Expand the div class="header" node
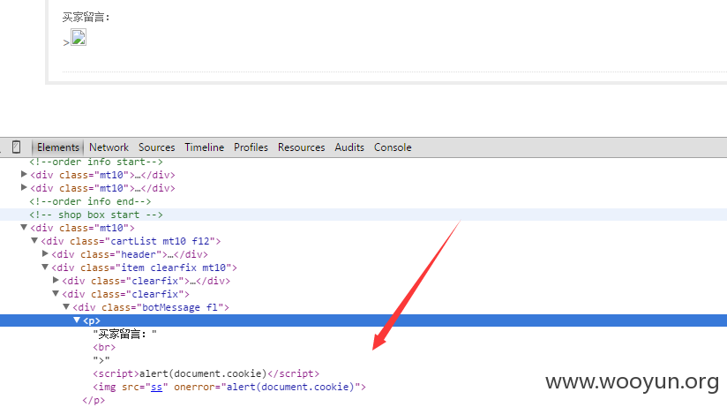This screenshot has width=727, height=407. (45, 254)
